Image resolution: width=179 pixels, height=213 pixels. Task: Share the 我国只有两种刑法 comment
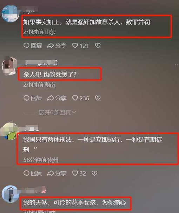(x=57, y=173)
